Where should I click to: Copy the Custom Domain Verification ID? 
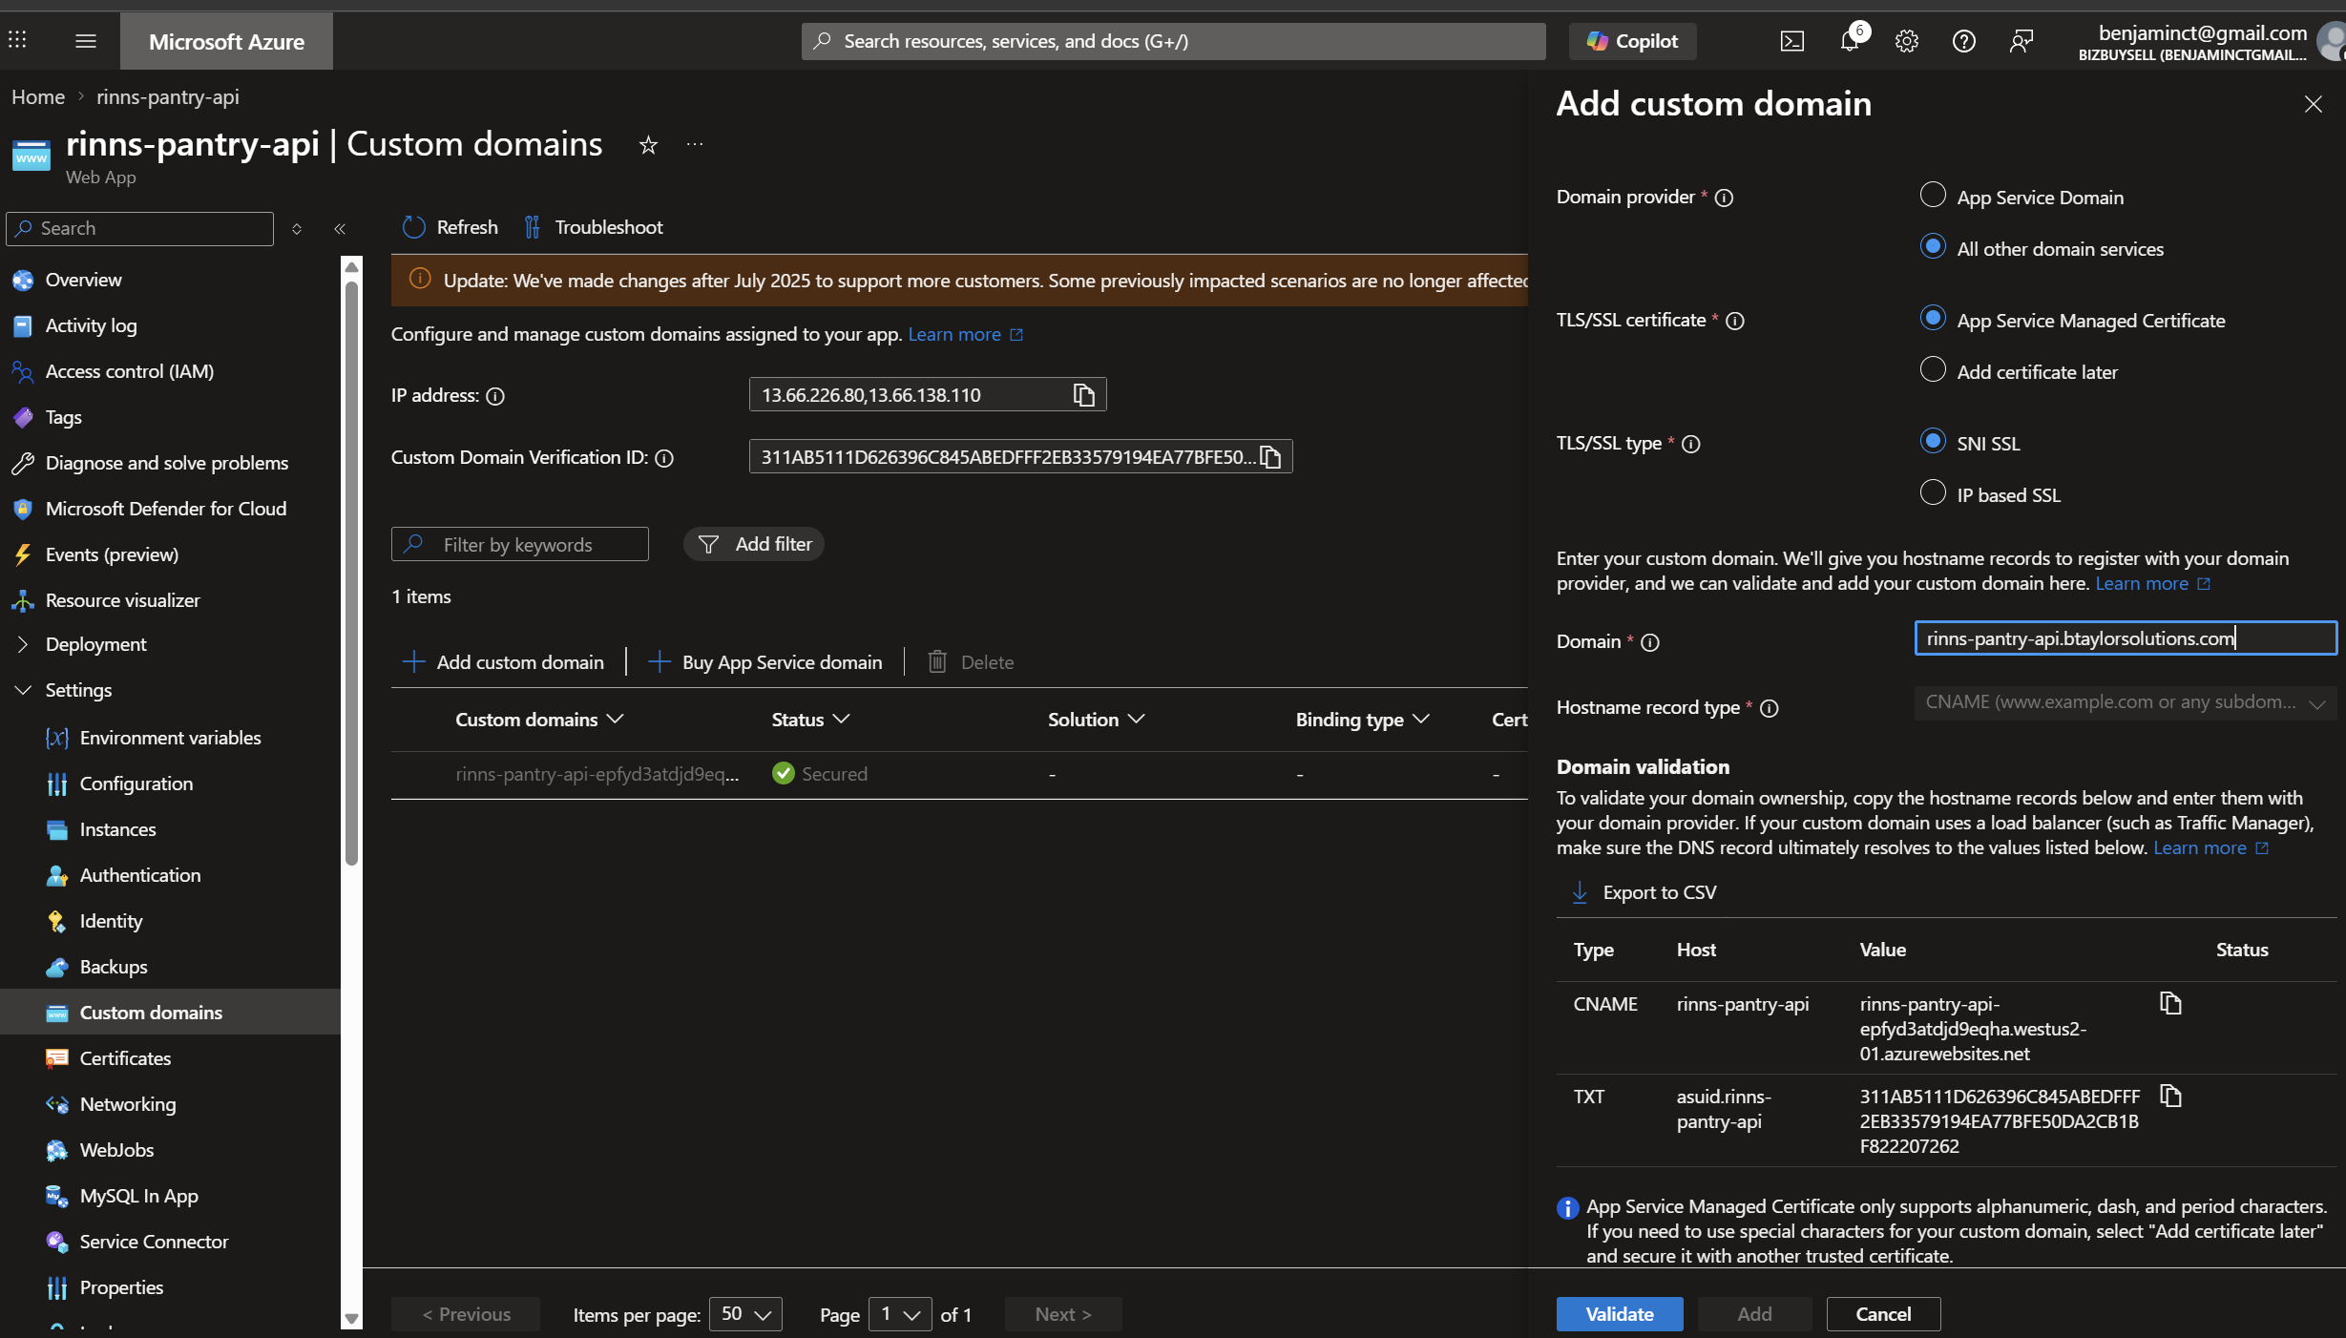click(1270, 457)
